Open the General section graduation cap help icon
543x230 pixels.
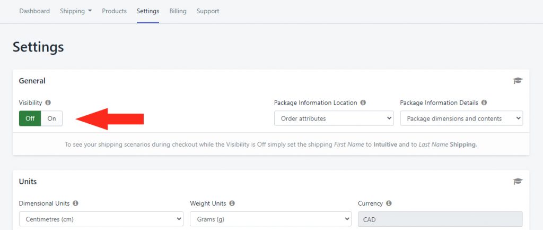[518, 81]
